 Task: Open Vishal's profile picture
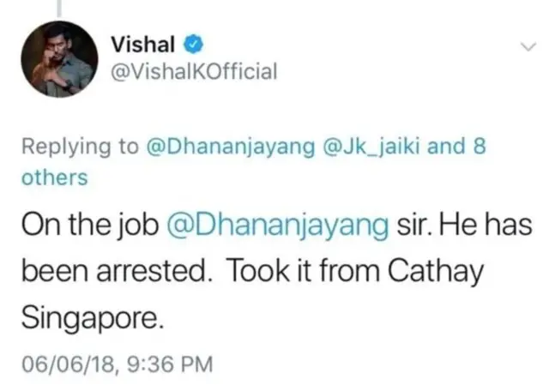[x=57, y=58]
